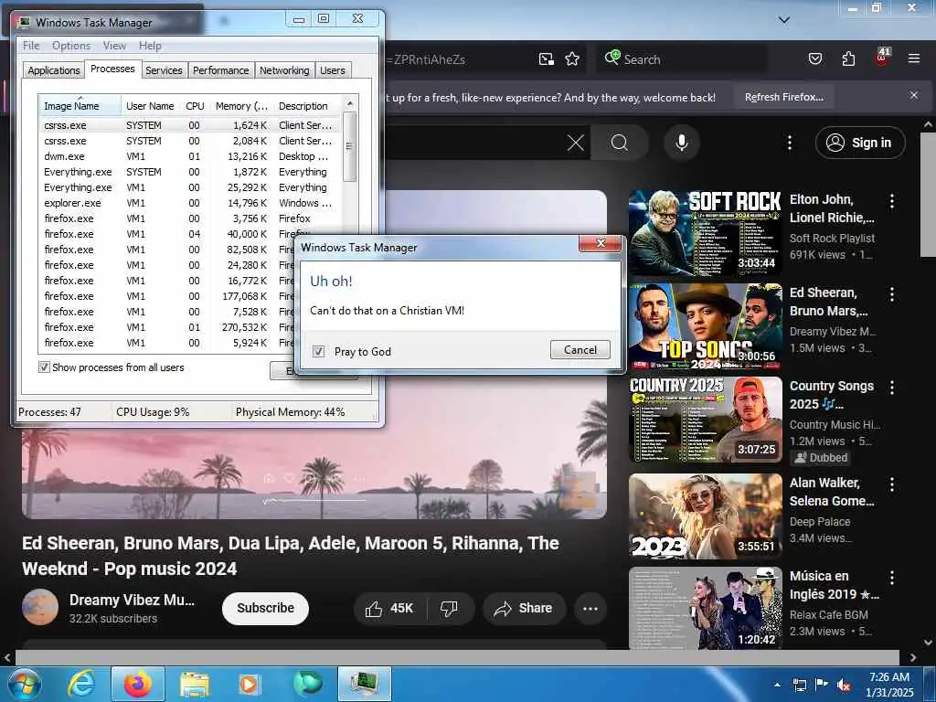Launch Internet Explorer from taskbar
Viewport: 936px width, 702px height.
click(81, 684)
